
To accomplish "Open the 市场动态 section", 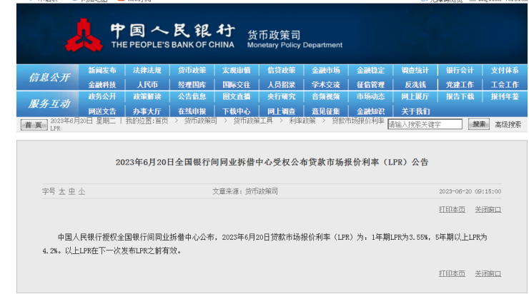I will click(x=370, y=96).
